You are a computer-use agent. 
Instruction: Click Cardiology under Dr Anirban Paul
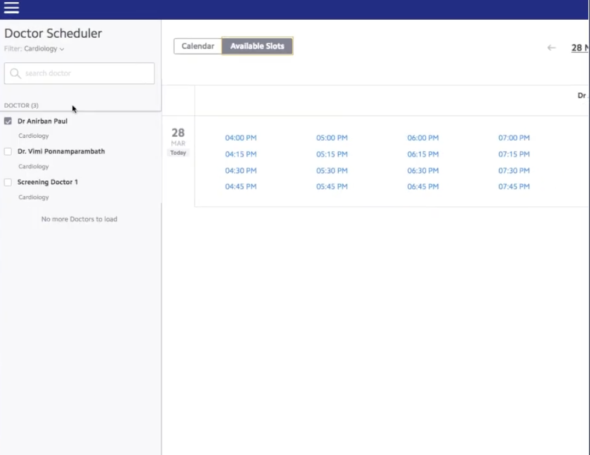coord(33,136)
